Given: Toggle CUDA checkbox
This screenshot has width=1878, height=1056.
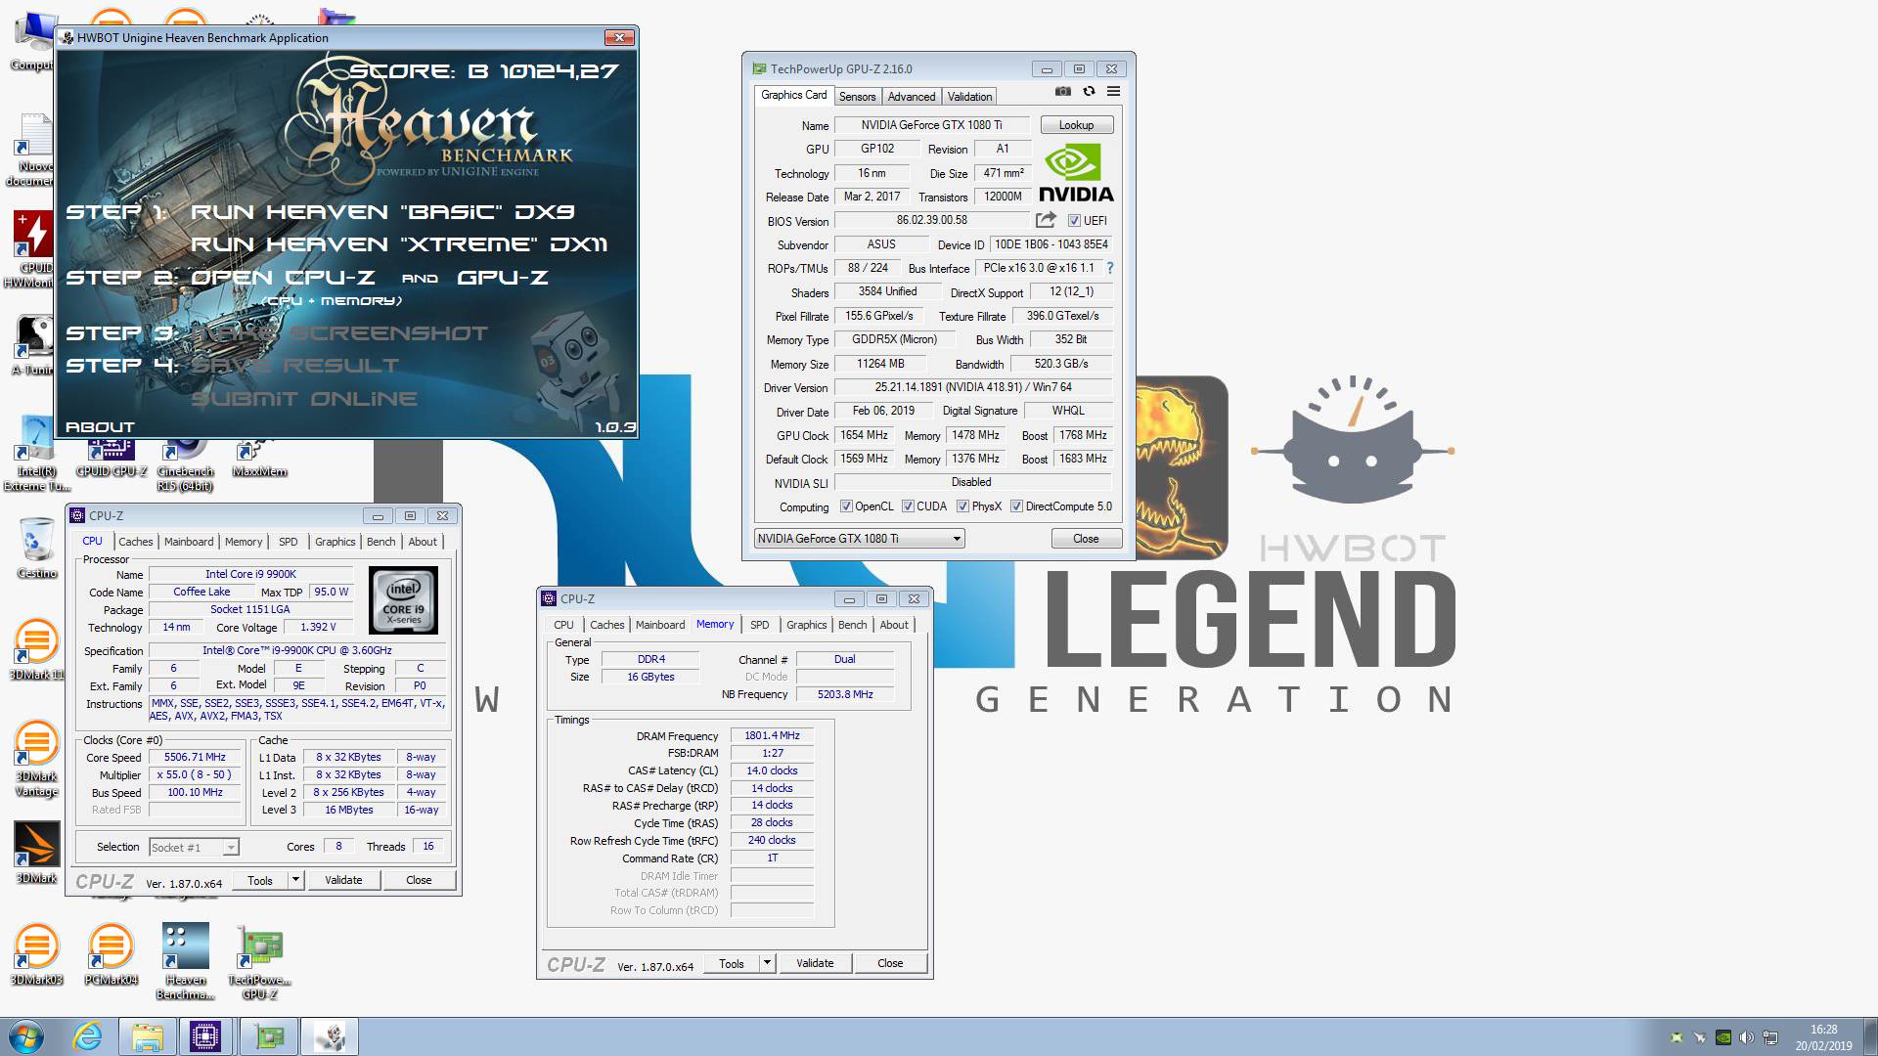Looking at the screenshot, I should click(908, 506).
